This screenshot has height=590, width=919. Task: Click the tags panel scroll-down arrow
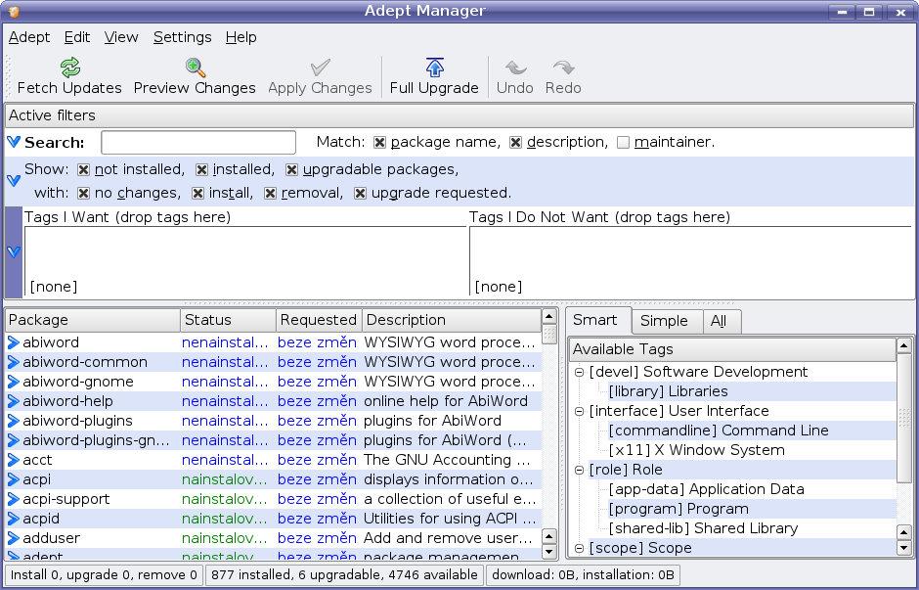coord(903,548)
